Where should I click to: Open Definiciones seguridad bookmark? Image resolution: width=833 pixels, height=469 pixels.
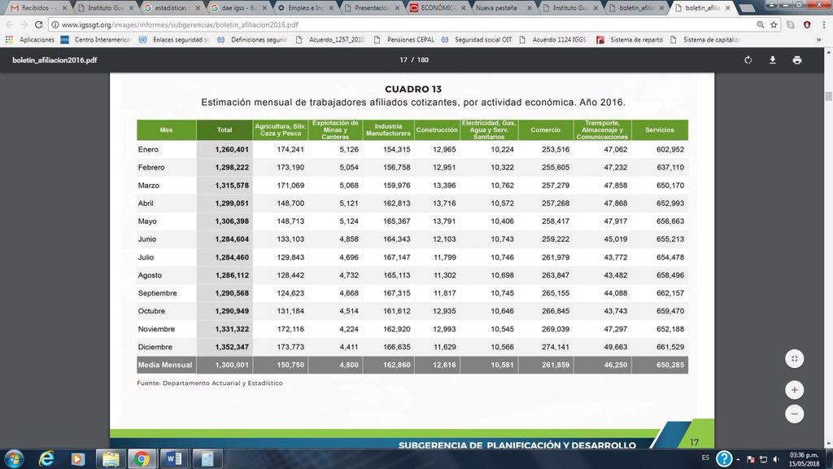pyautogui.click(x=252, y=39)
